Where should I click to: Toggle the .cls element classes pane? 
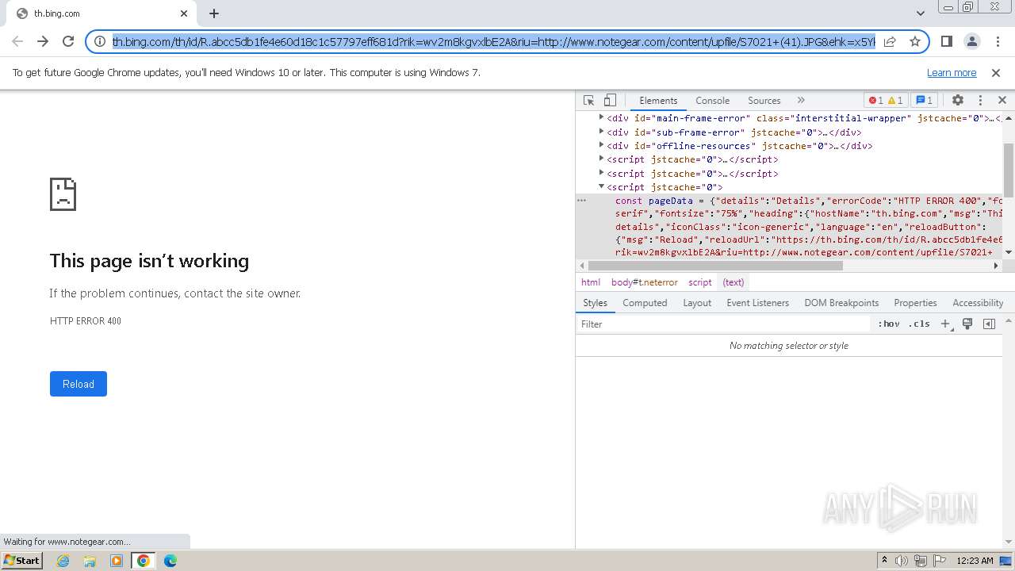click(x=919, y=324)
